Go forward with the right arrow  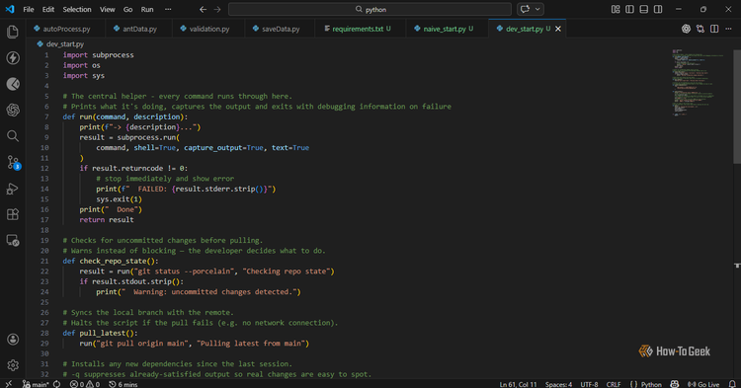(217, 9)
